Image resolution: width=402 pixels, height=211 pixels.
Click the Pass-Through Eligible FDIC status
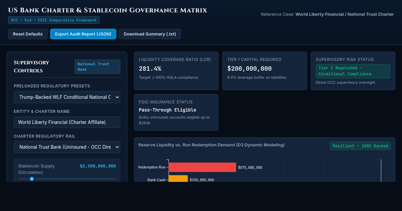click(x=167, y=110)
